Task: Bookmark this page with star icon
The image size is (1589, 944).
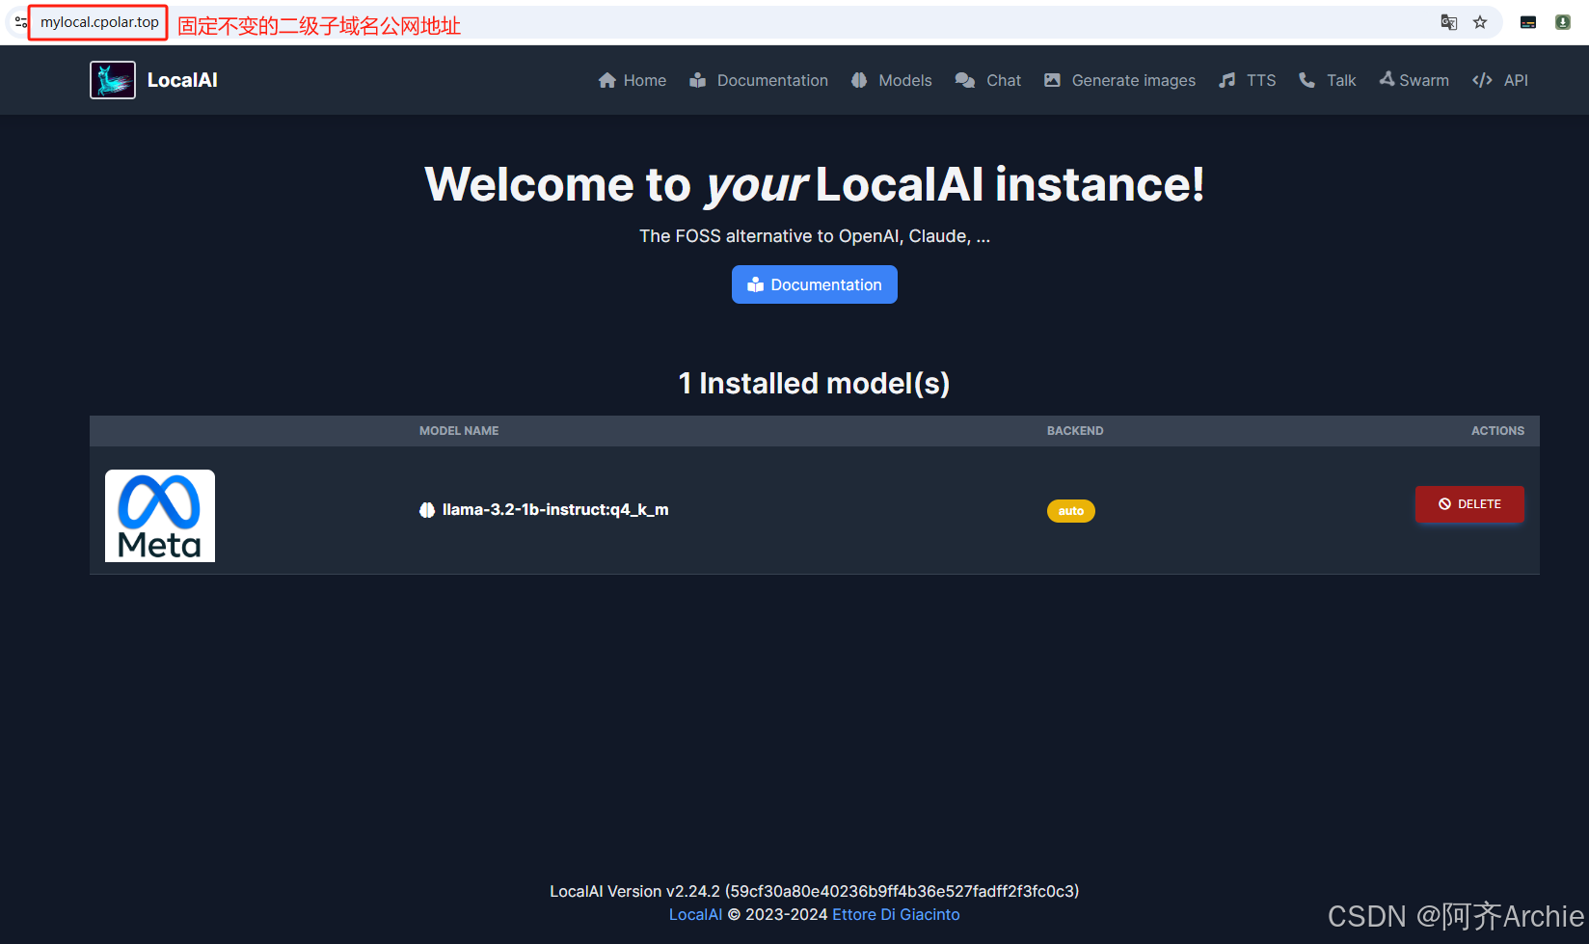Action: [x=1480, y=22]
